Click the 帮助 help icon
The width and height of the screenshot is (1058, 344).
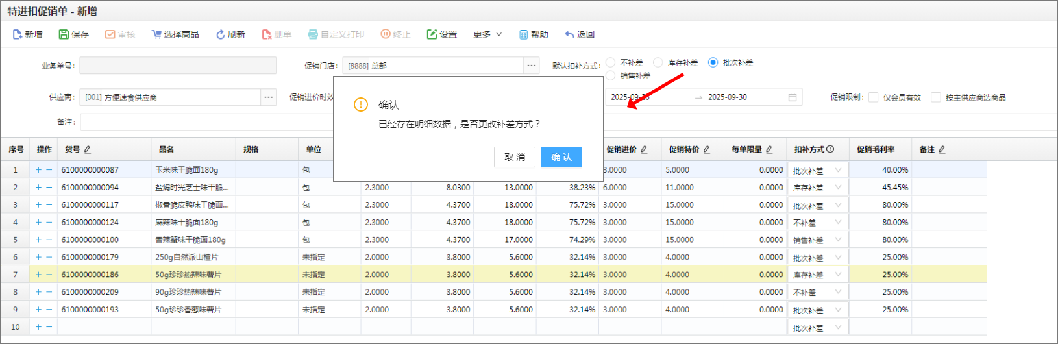523,34
